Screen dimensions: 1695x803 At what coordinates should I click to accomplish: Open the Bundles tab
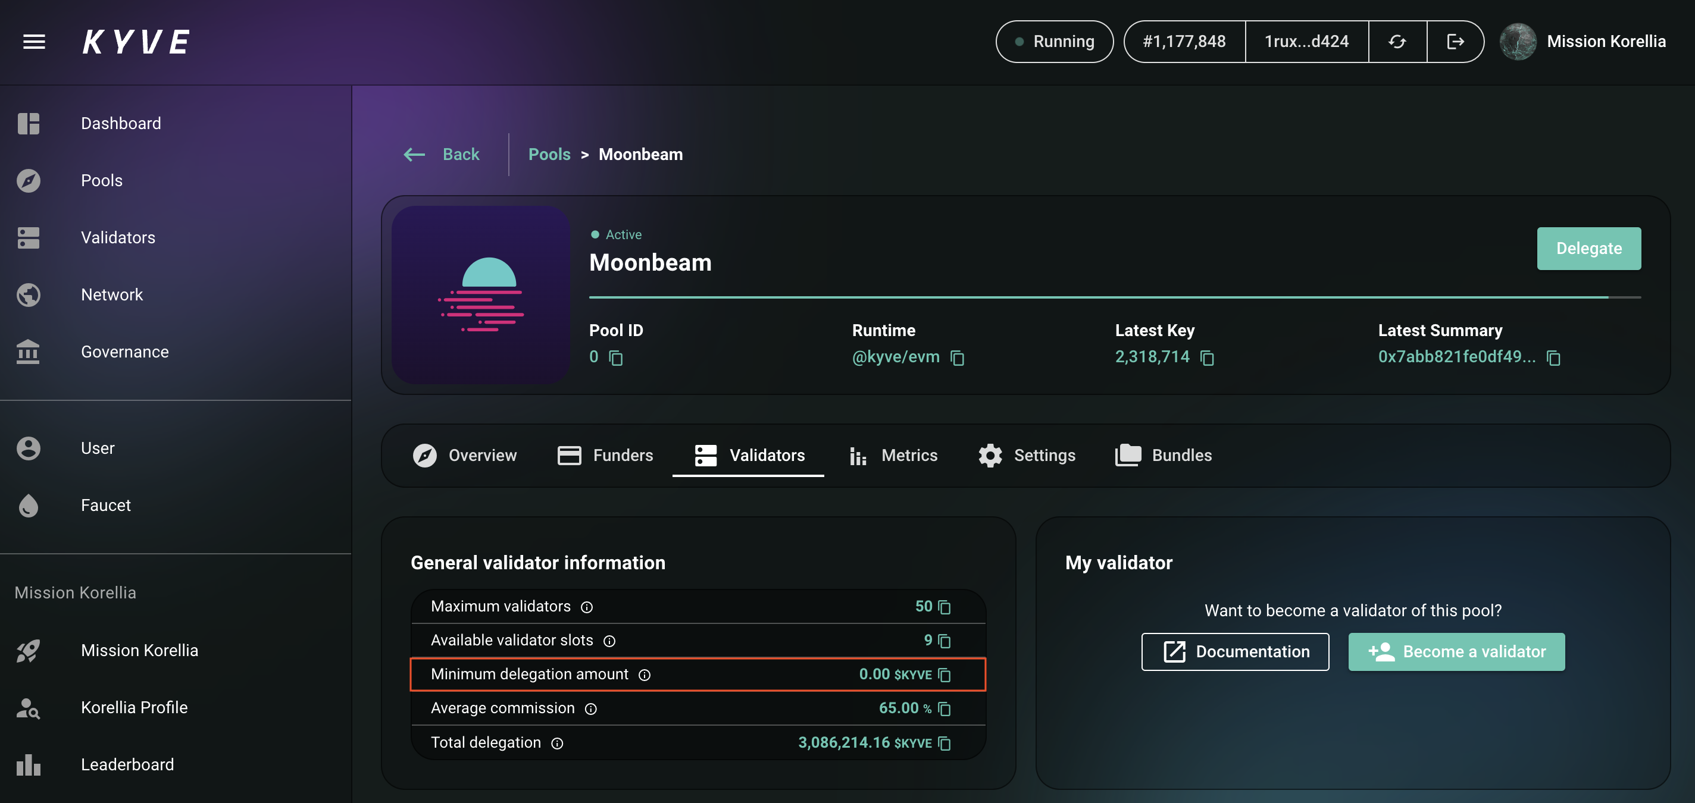1163,455
